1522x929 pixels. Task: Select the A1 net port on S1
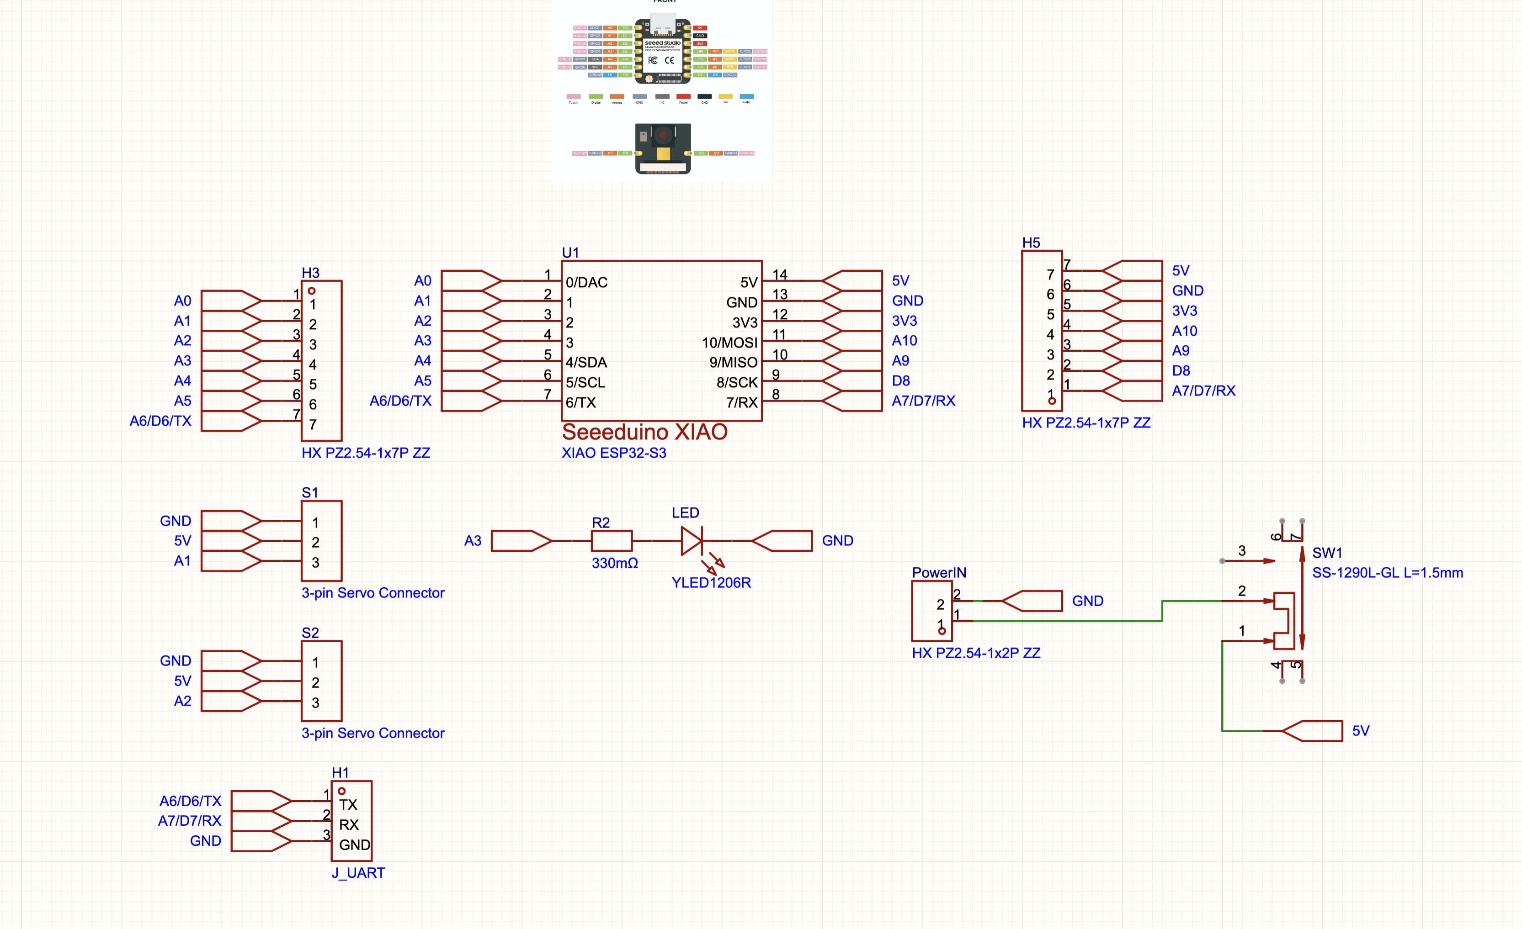231,561
